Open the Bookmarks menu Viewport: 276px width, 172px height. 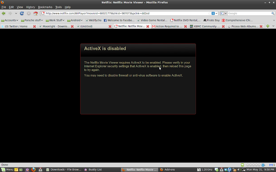[45, 7]
